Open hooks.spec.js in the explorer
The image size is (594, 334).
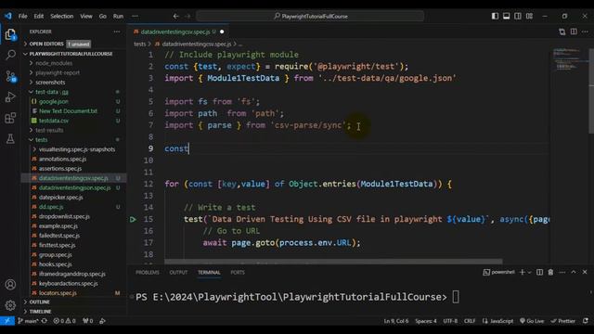click(56, 264)
